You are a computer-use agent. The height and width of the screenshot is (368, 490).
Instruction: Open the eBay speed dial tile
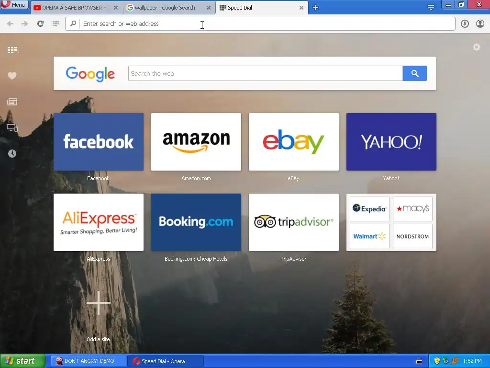tap(293, 142)
